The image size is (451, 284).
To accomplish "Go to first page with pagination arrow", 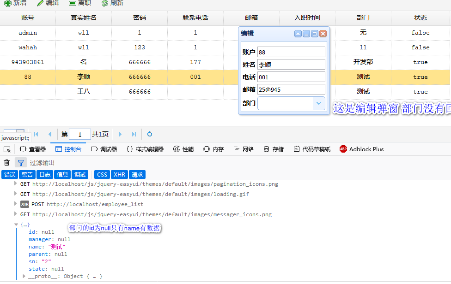I will 36,134.
